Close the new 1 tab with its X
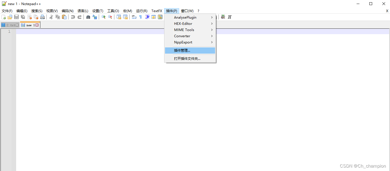Image resolution: width=390 pixels, height=171 pixels. 37,25
